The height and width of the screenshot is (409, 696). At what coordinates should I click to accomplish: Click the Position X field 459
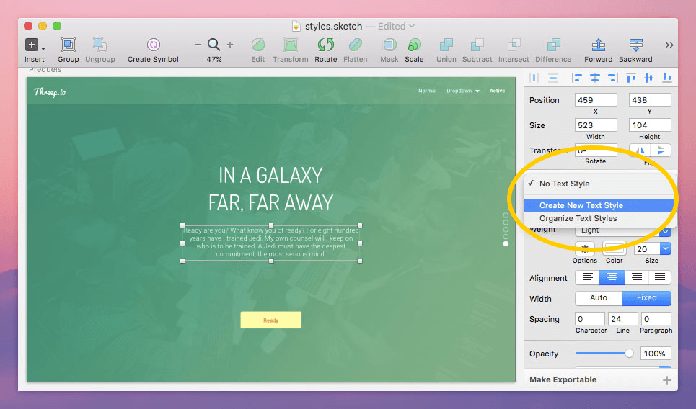click(596, 100)
